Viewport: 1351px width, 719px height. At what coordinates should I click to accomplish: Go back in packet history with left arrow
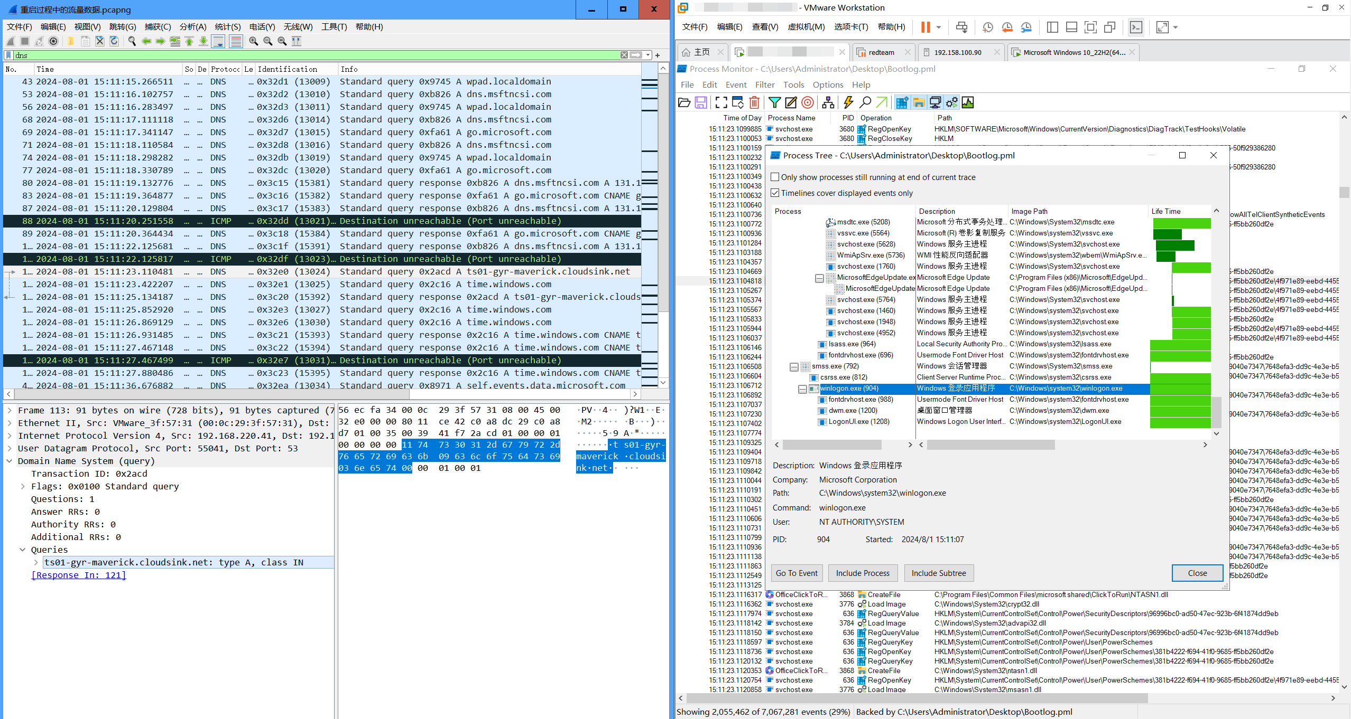pos(146,41)
